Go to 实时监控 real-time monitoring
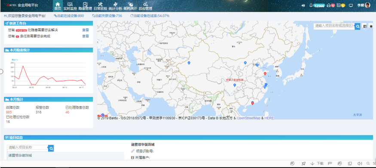 tap(70, 6)
